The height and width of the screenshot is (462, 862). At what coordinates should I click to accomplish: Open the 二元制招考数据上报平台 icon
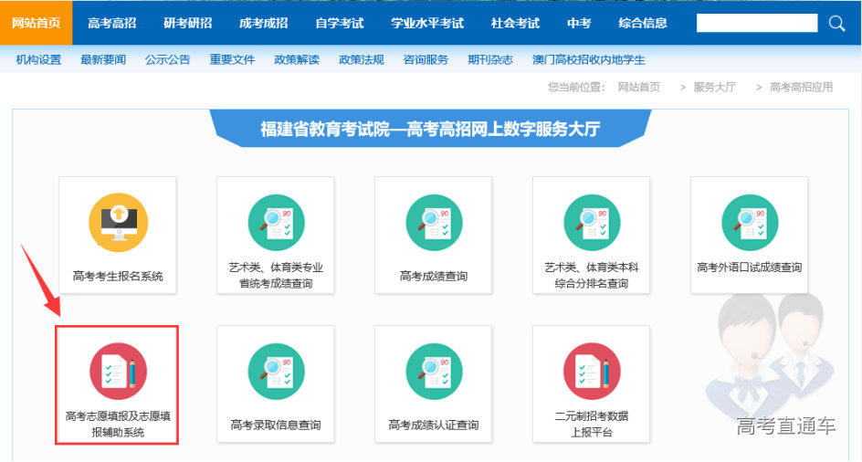click(592, 372)
